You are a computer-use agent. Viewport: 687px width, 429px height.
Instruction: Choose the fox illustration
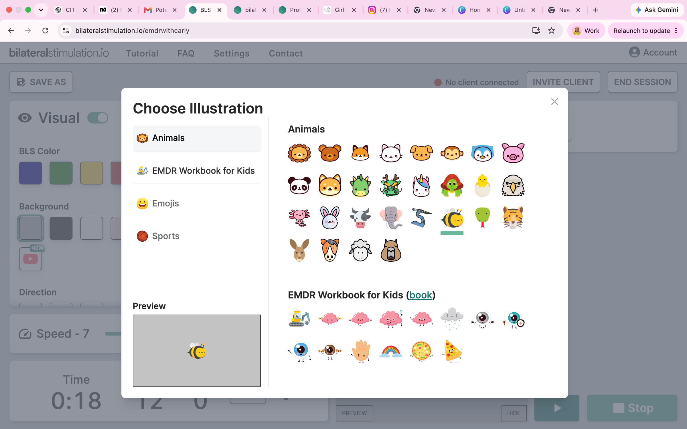(360, 153)
